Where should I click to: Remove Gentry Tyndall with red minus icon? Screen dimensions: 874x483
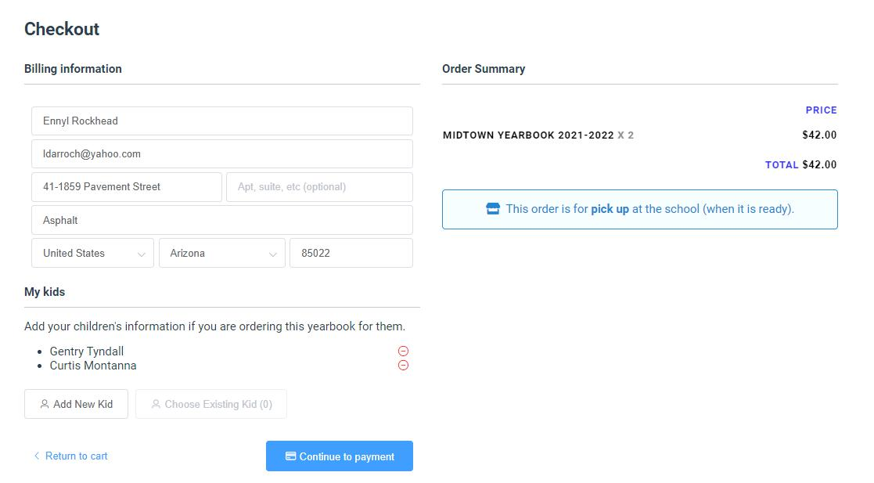pyautogui.click(x=403, y=351)
